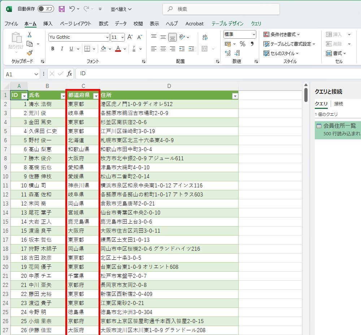
Task: Center text horizontally in cell
Action: 163,49
